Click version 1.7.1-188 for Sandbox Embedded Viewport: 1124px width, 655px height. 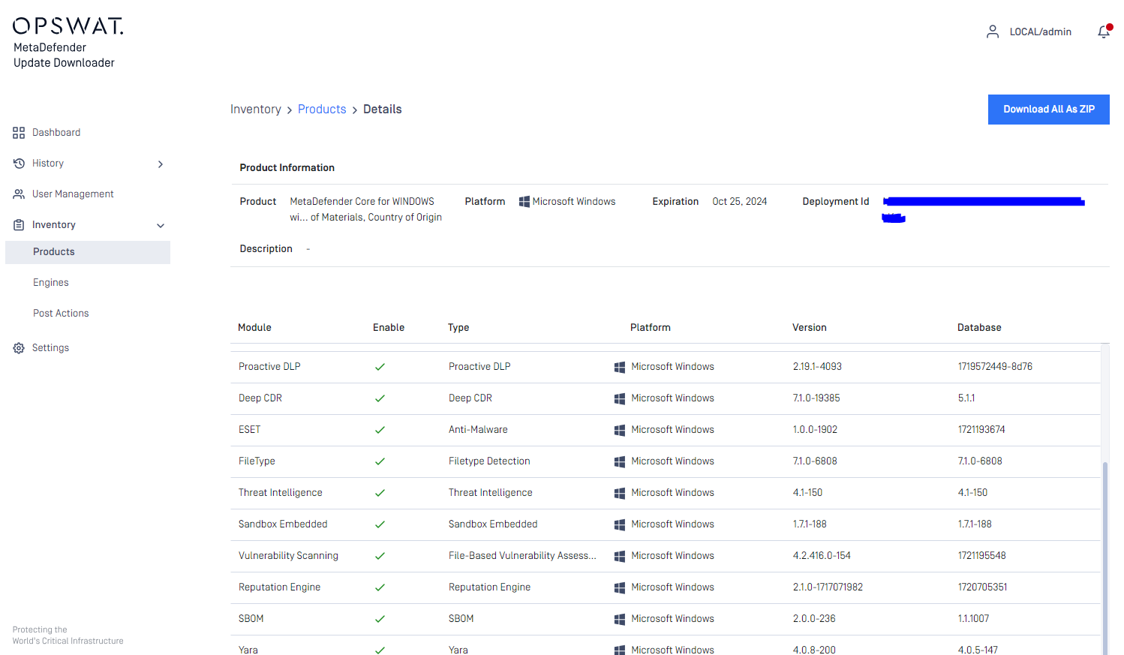810,524
